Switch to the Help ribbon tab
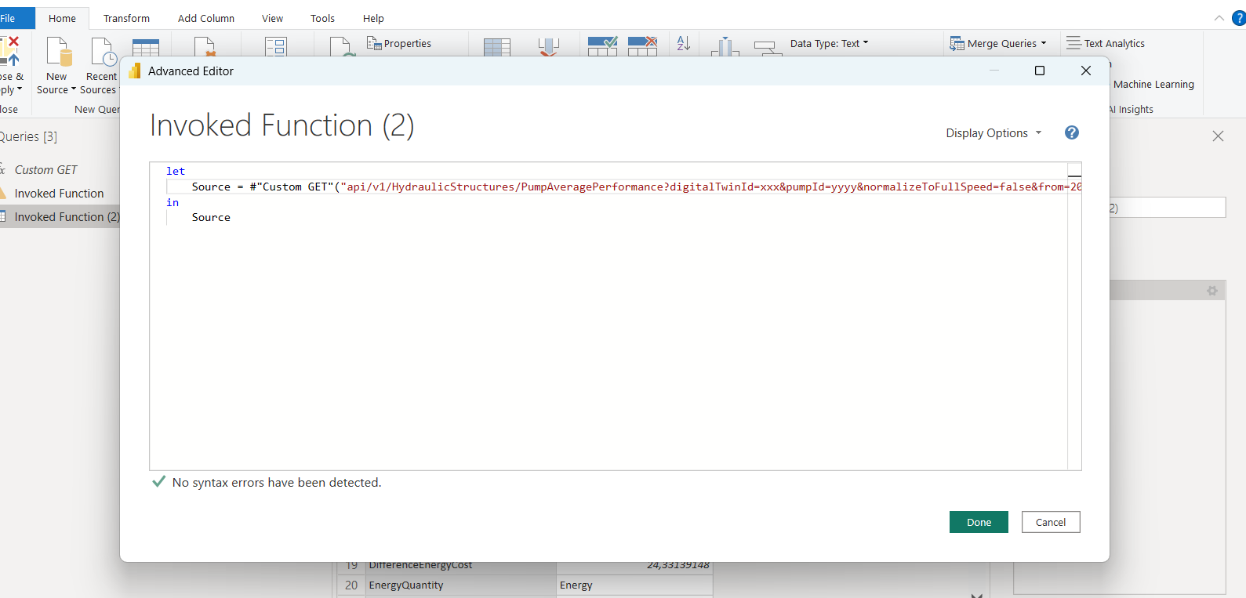Viewport: 1246px width, 598px height. click(x=373, y=18)
